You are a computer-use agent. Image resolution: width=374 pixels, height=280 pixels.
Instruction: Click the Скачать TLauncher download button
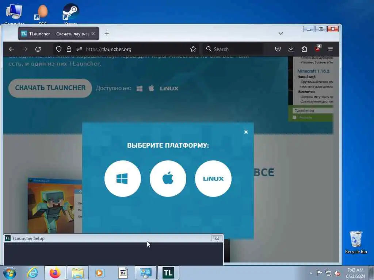(50, 88)
